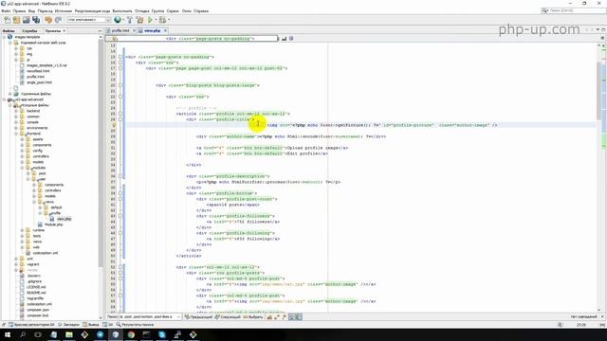Screen dimensions: 607x341
Task: Minimize the projects panel using the dash button
Action: 100,30
